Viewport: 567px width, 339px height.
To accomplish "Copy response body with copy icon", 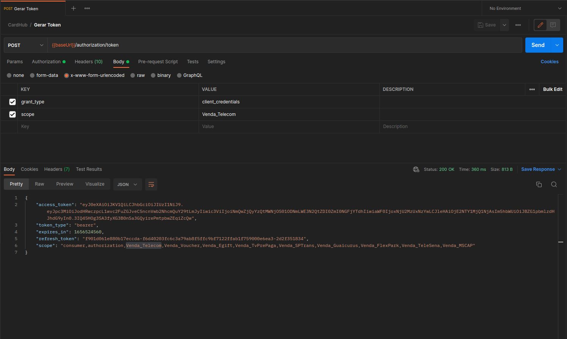I will click(539, 184).
